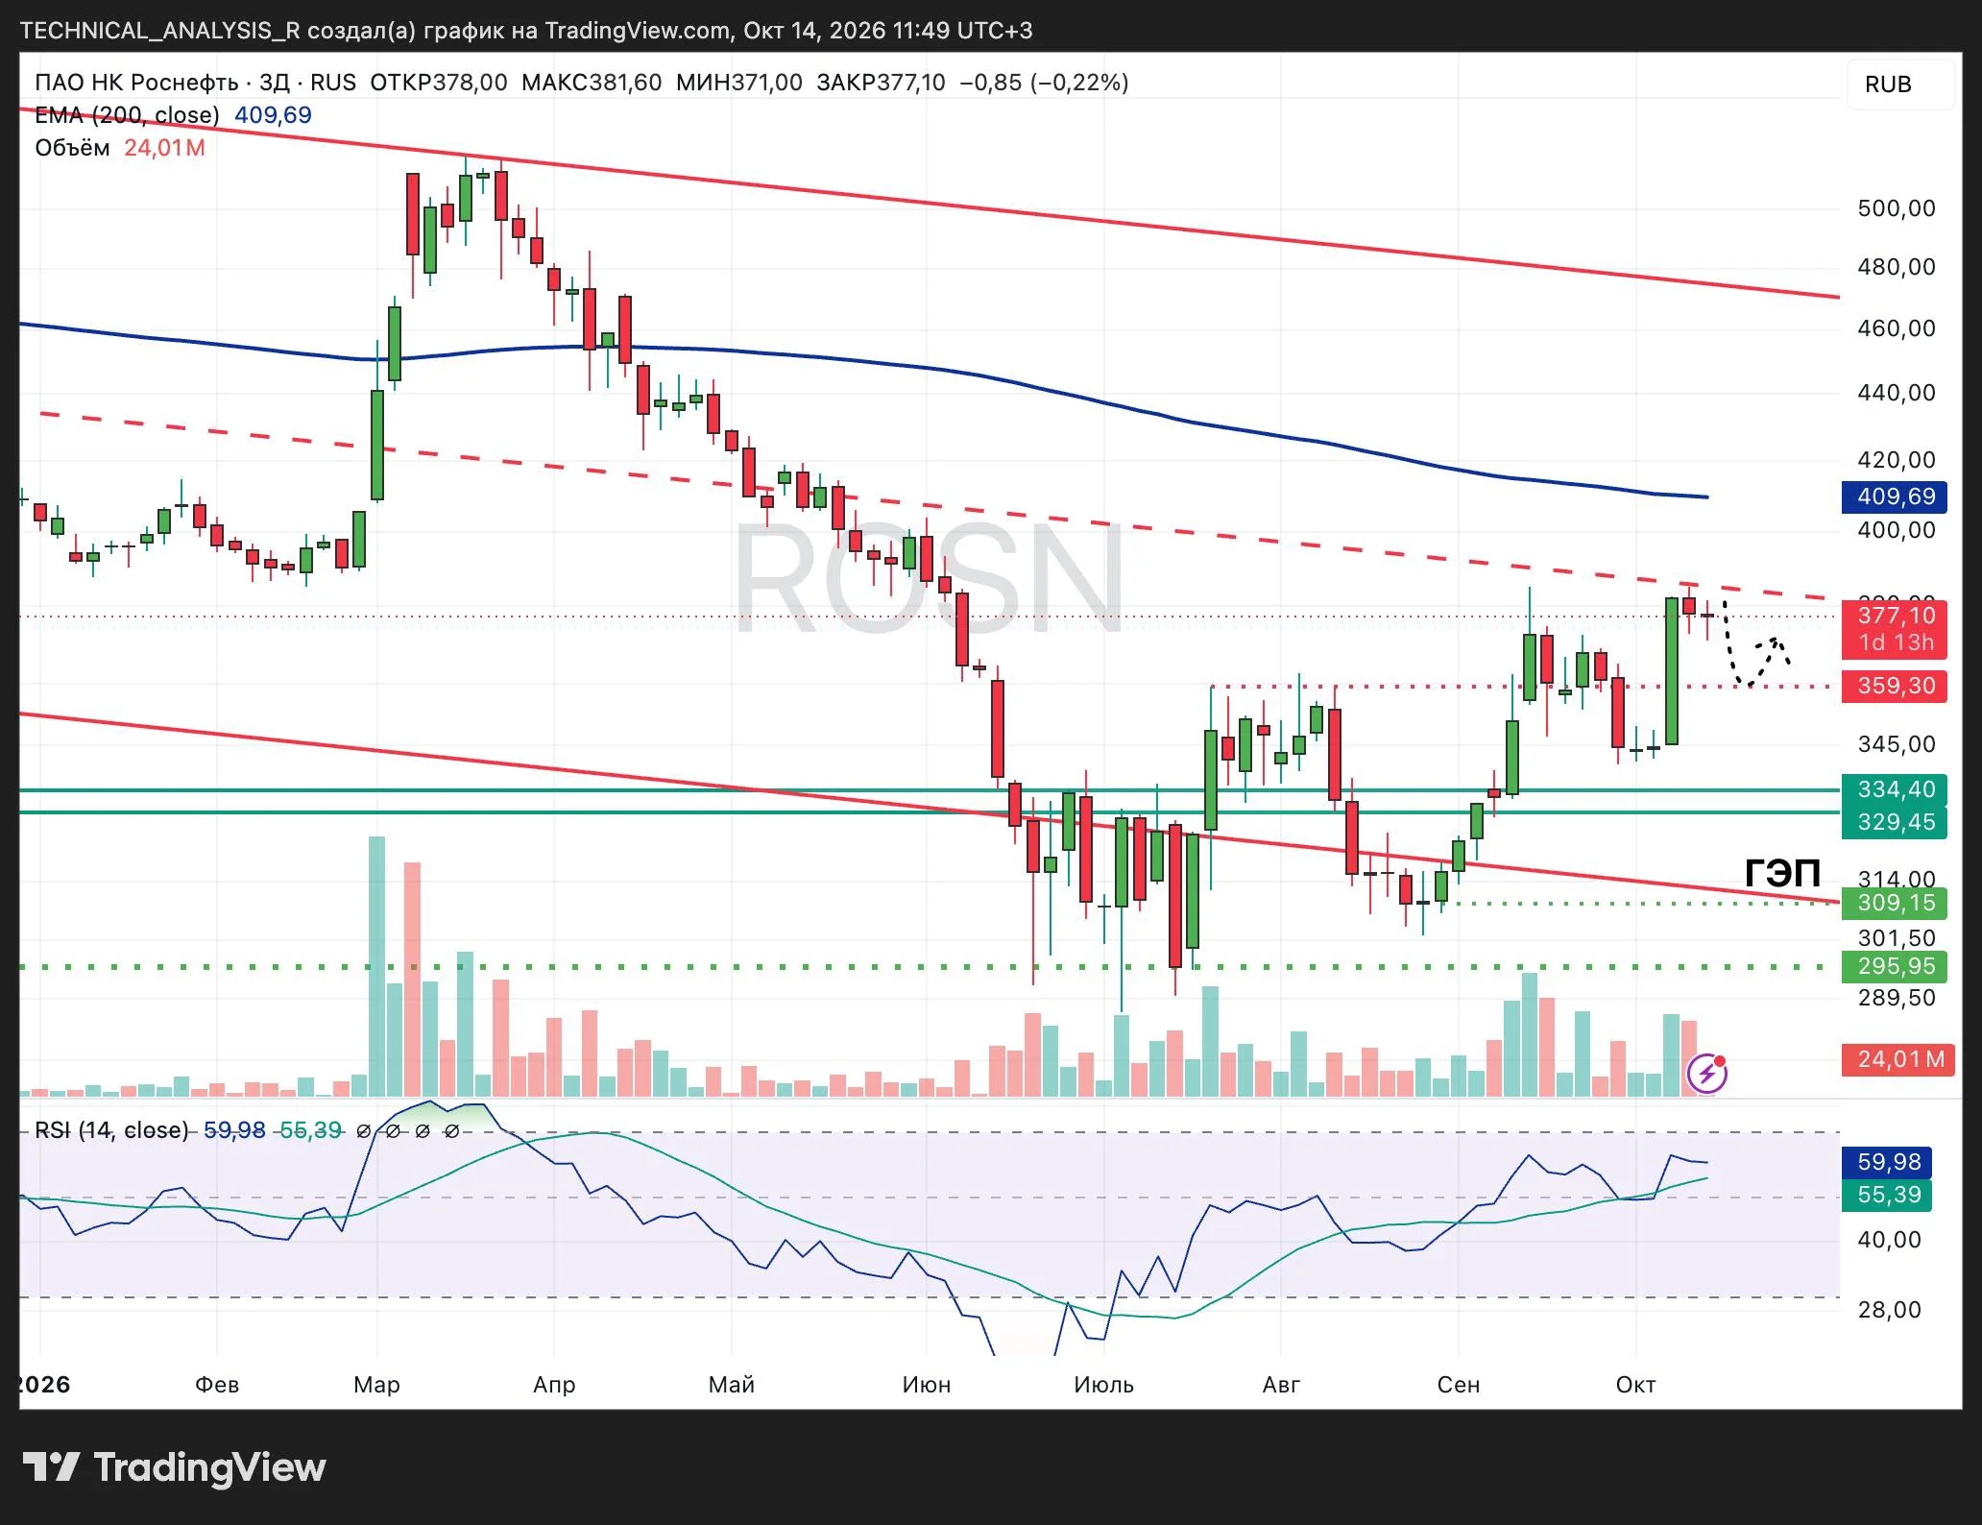Click the ГЭП text annotation
This screenshot has height=1525, width=1982.
[1782, 873]
